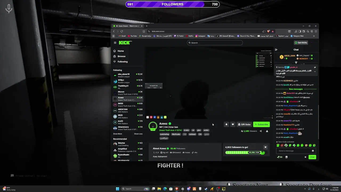The width and height of the screenshot is (341, 192).
Task: Click Show More under Following
Action: (117, 134)
